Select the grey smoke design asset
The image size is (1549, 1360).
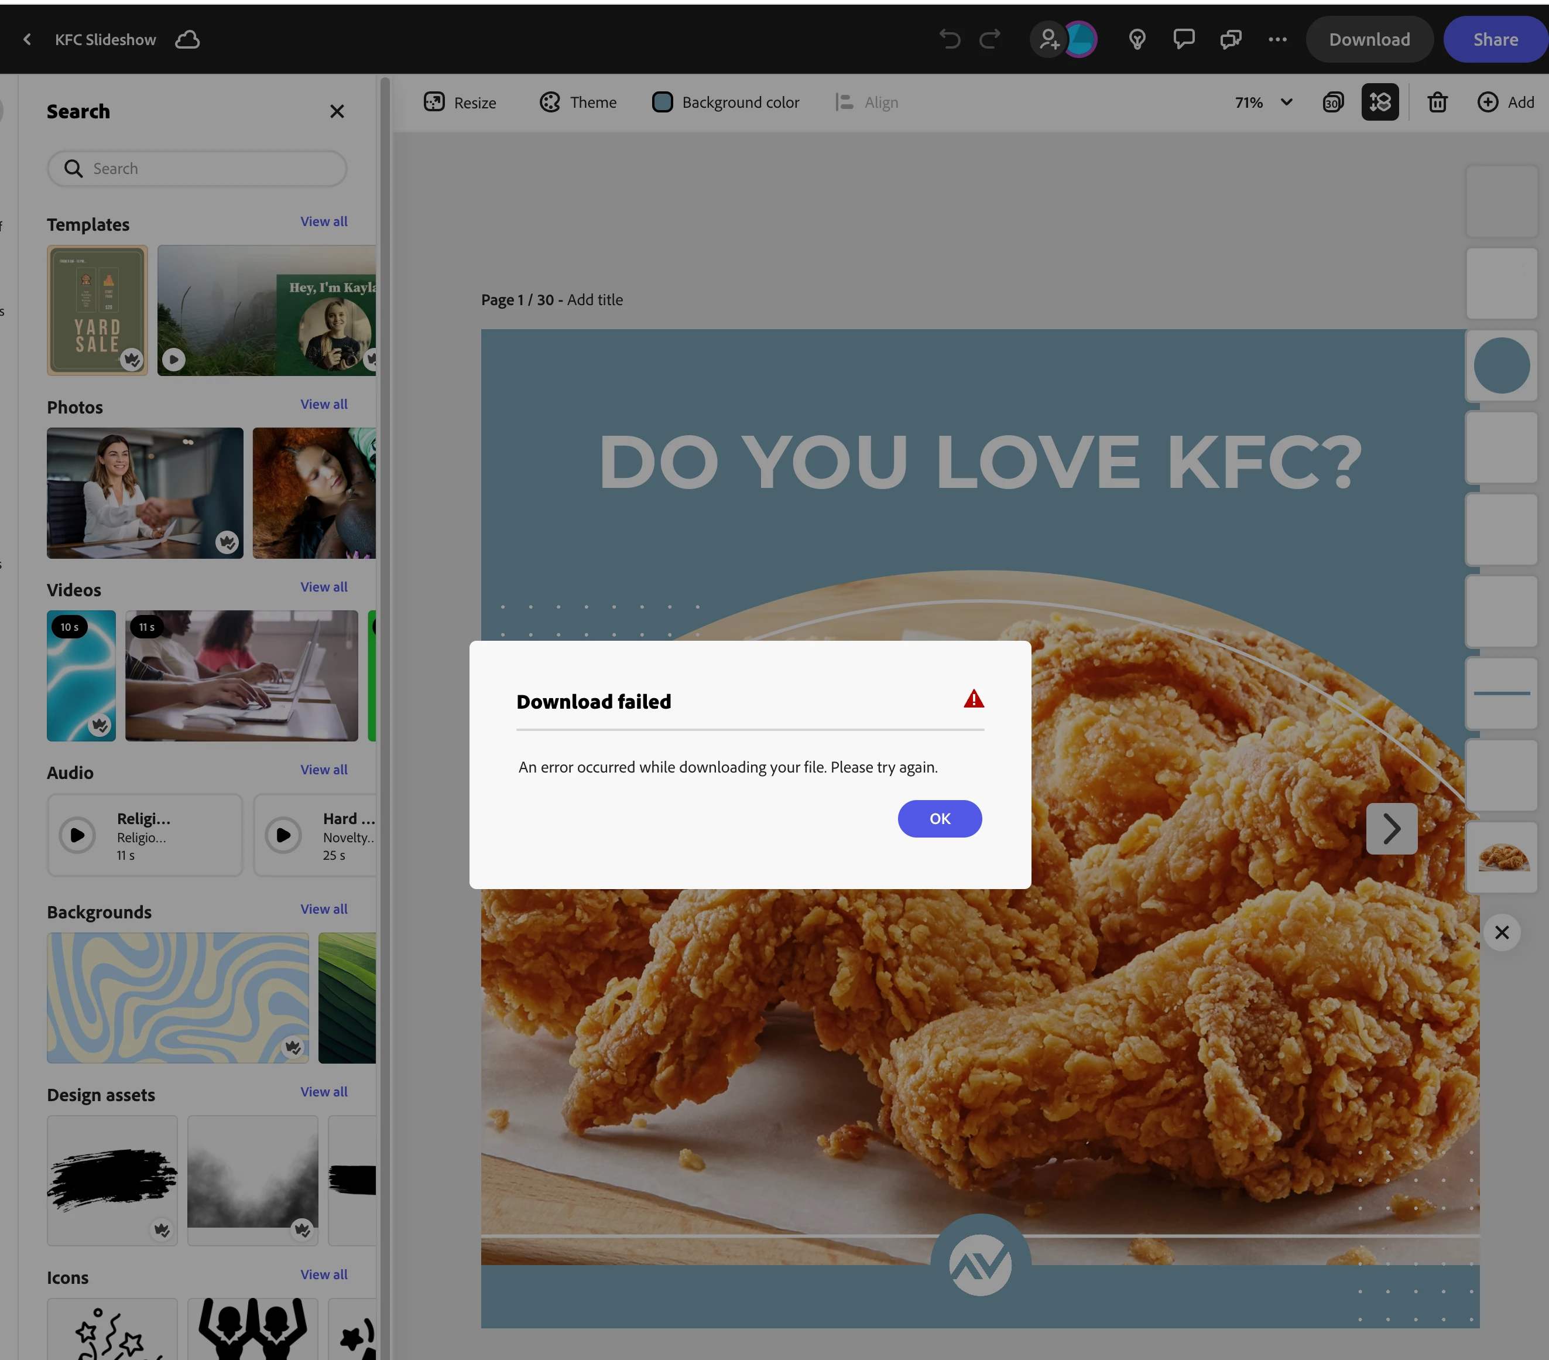click(253, 1180)
